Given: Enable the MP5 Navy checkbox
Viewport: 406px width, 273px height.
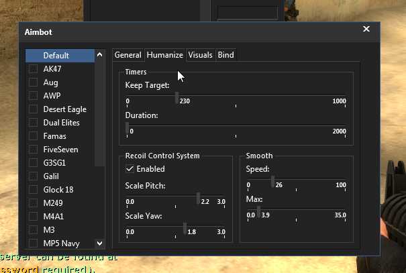Looking at the screenshot, I should coord(33,243).
